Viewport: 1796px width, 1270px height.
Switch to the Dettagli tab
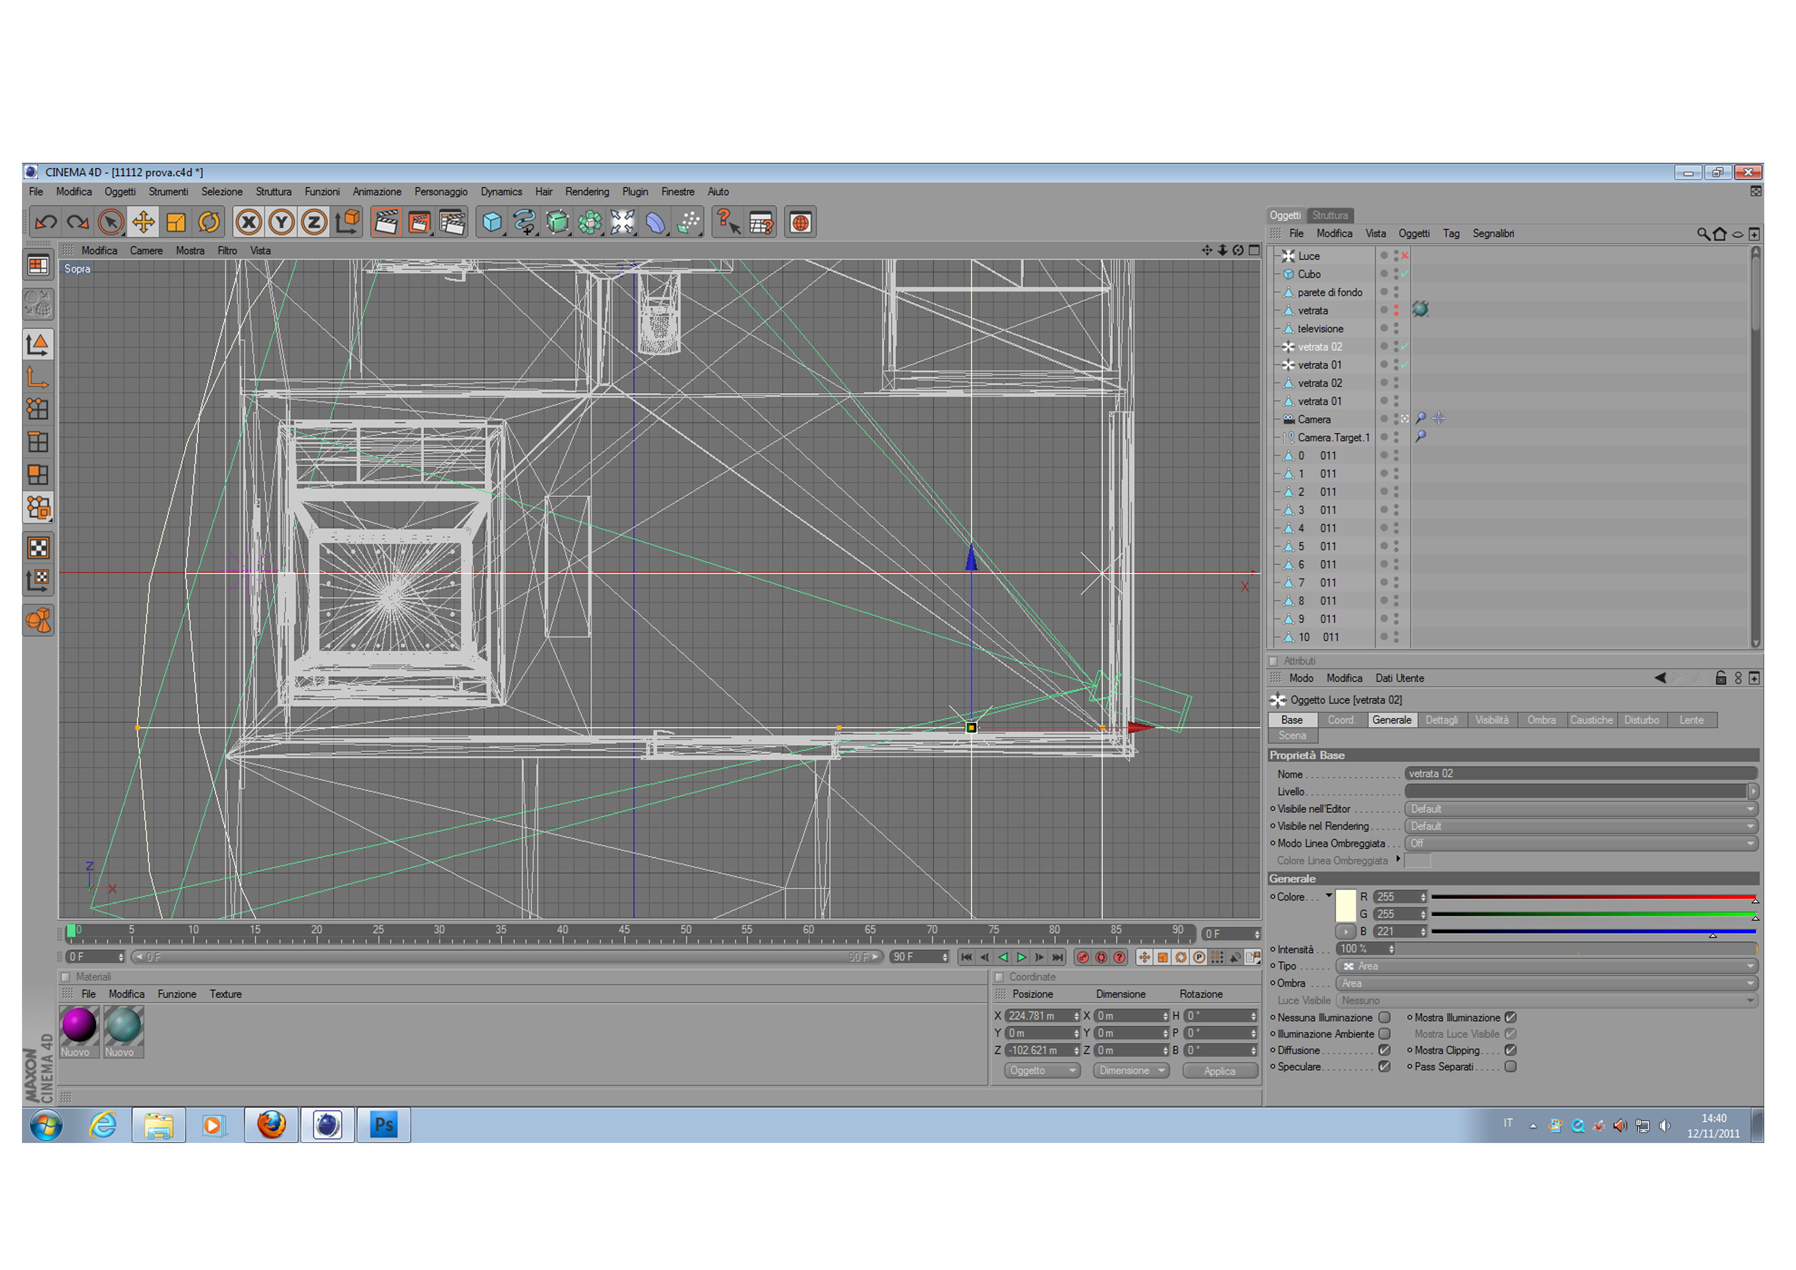1441,720
